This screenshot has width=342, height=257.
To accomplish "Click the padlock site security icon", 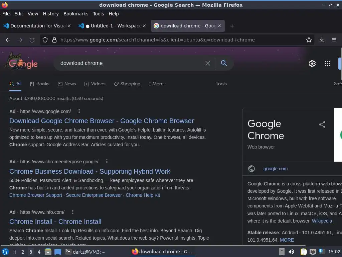I will 54,40.
